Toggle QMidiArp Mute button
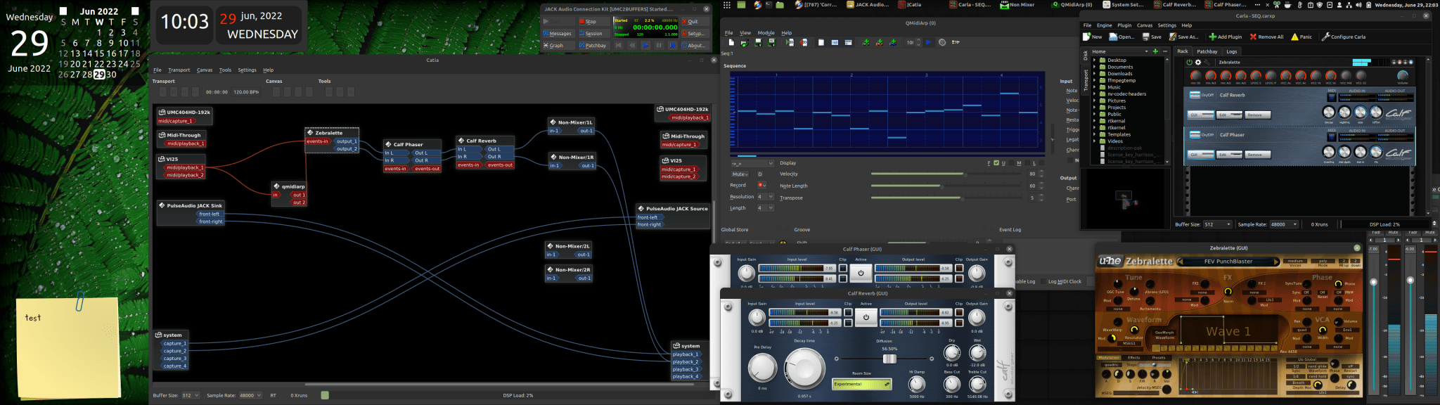 740,174
